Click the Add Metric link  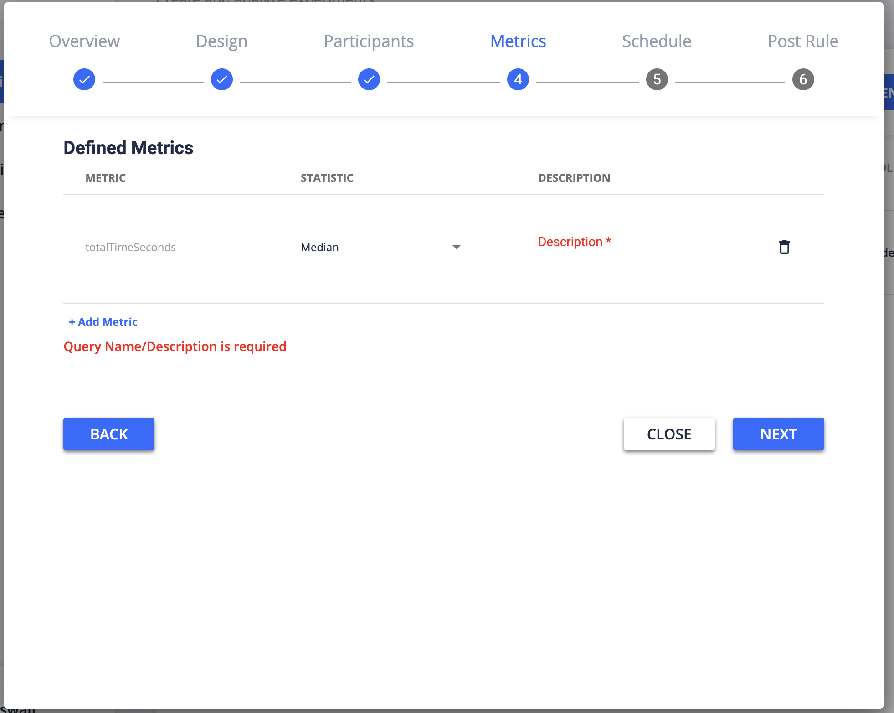click(x=103, y=322)
